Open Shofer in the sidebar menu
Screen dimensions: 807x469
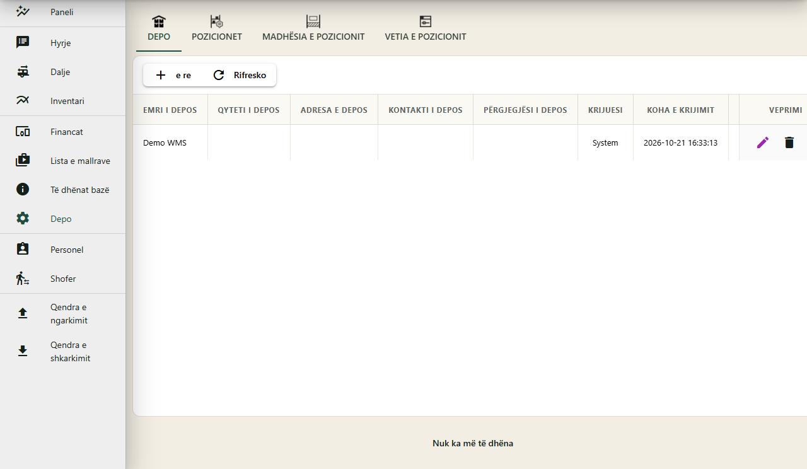[x=63, y=279]
